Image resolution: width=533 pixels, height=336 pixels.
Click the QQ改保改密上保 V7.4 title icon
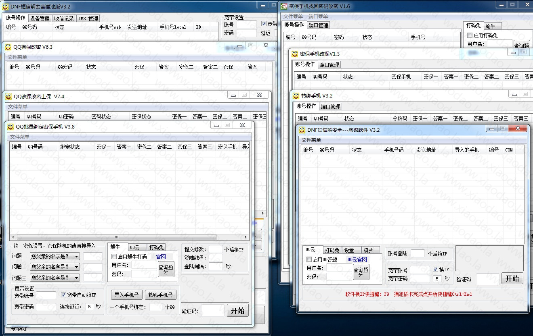click(9, 96)
